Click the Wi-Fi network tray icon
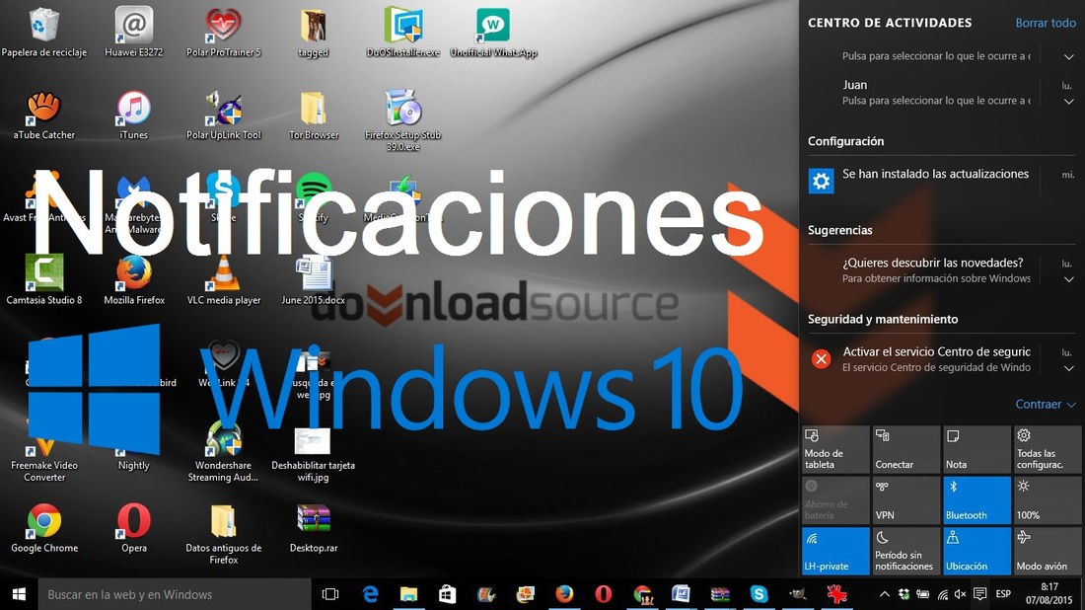The width and height of the screenshot is (1085, 610). click(x=942, y=594)
